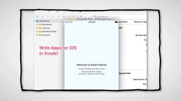181x101 pixels.
Task: Select the HelloWorld project root row
Action: [x=49, y=21]
